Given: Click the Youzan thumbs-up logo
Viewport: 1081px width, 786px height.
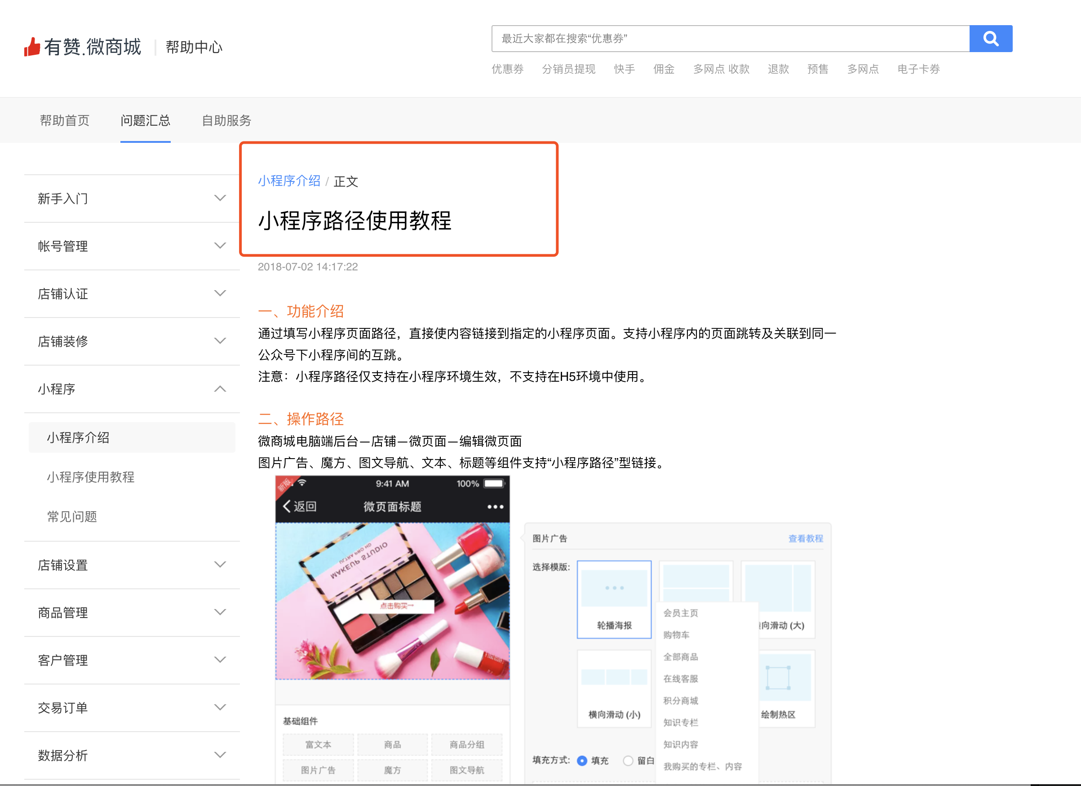Looking at the screenshot, I should click(x=32, y=47).
